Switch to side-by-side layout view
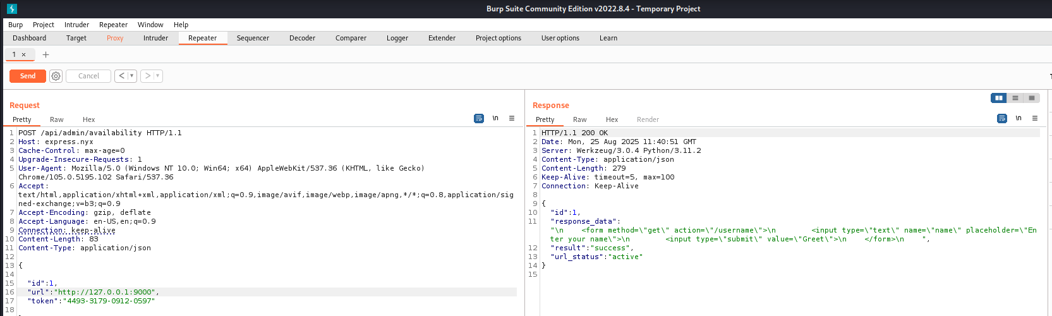Screen dimensions: 1052x316 point(999,98)
